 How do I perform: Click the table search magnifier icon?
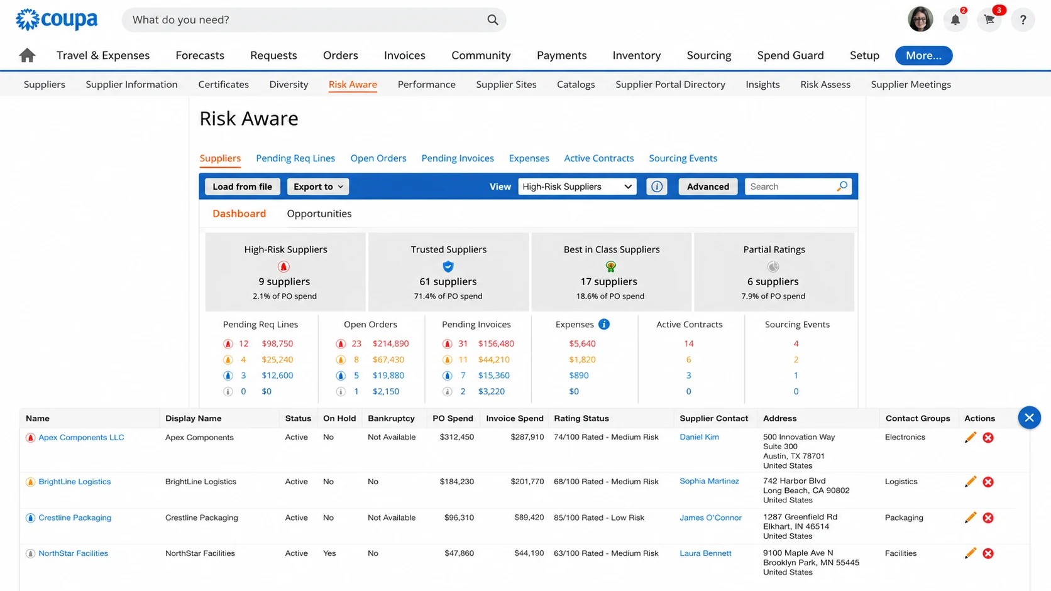(842, 186)
